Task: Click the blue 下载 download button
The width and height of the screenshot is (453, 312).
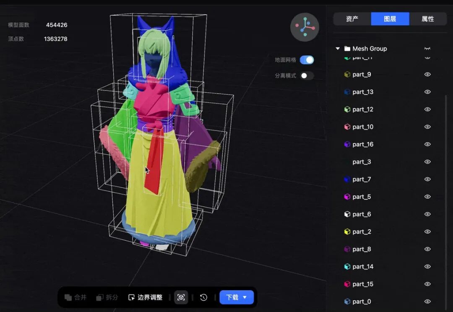Action: tap(237, 297)
